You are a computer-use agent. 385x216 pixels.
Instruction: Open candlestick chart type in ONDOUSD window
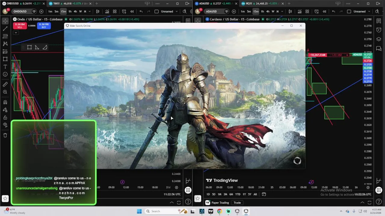pyautogui.click(x=98, y=11)
